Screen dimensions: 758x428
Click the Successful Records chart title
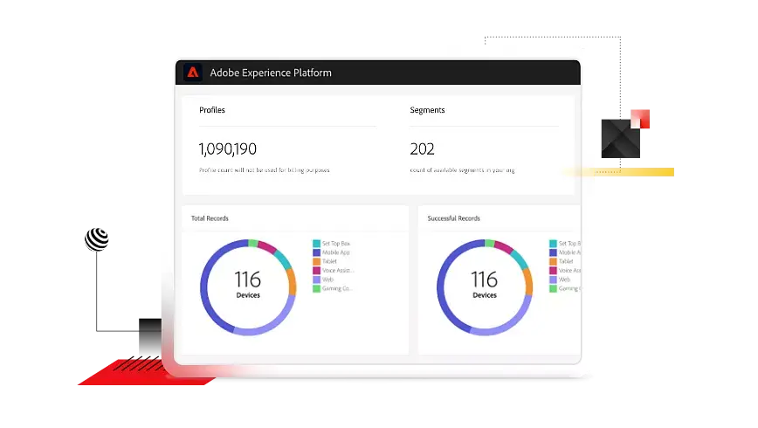pyautogui.click(x=453, y=218)
